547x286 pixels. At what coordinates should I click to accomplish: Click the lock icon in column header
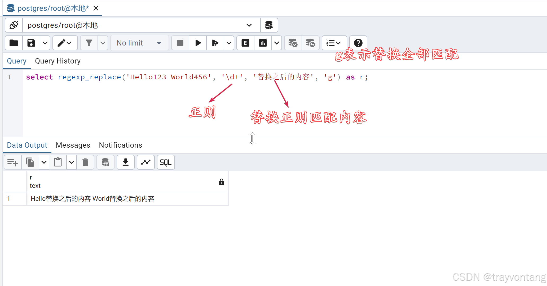222,182
